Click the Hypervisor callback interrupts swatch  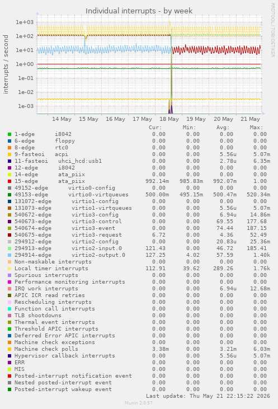pyautogui.click(x=10, y=356)
